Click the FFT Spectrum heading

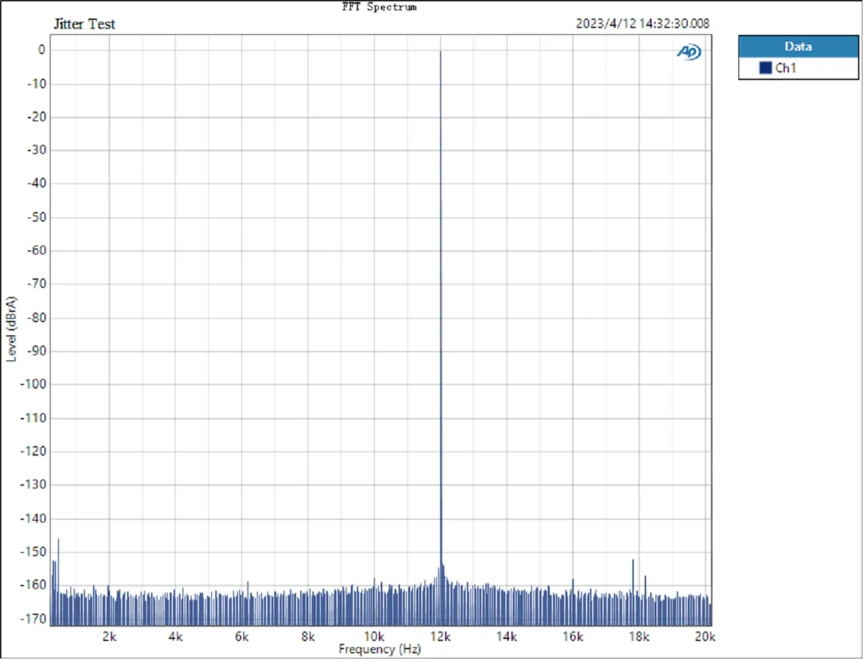click(x=379, y=6)
